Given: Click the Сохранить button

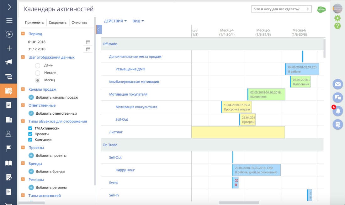Looking at the screenshot, I should [58, 22].
